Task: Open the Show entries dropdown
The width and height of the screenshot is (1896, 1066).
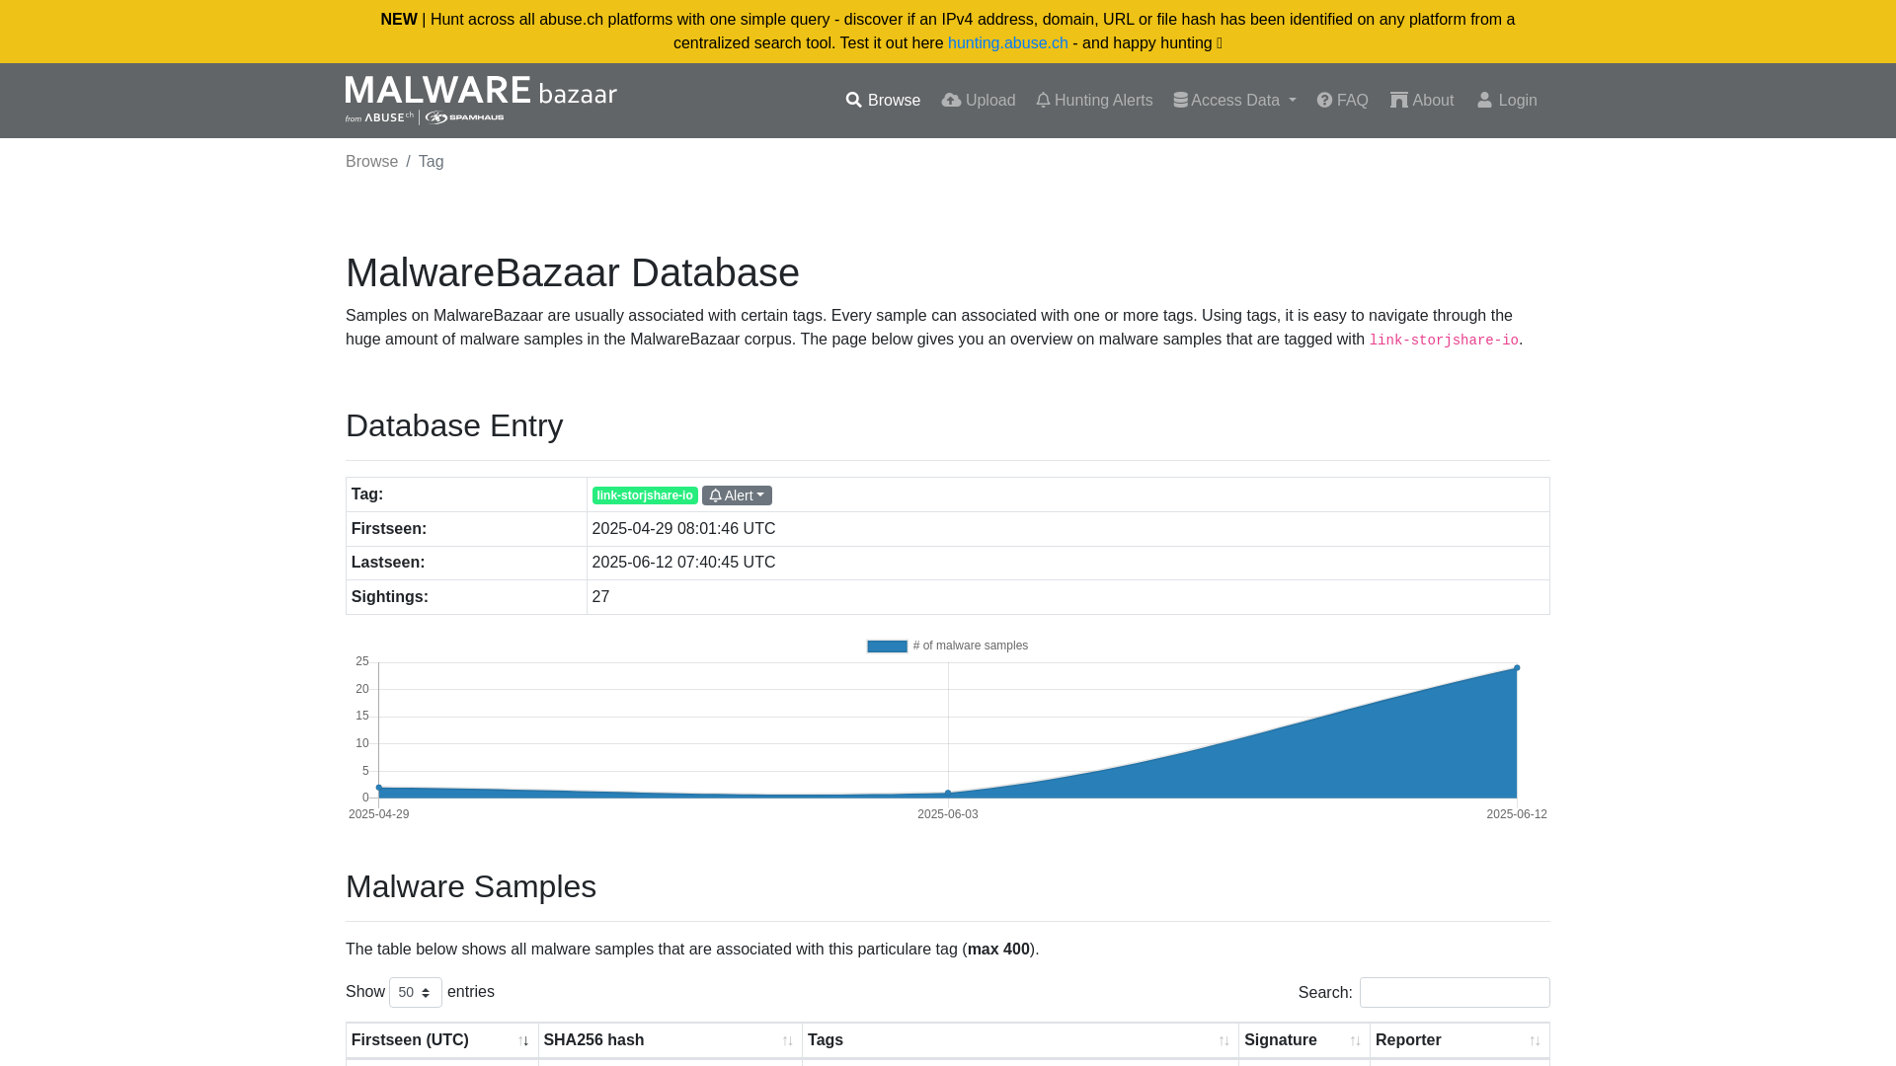Action: click(x=416, y=992)
